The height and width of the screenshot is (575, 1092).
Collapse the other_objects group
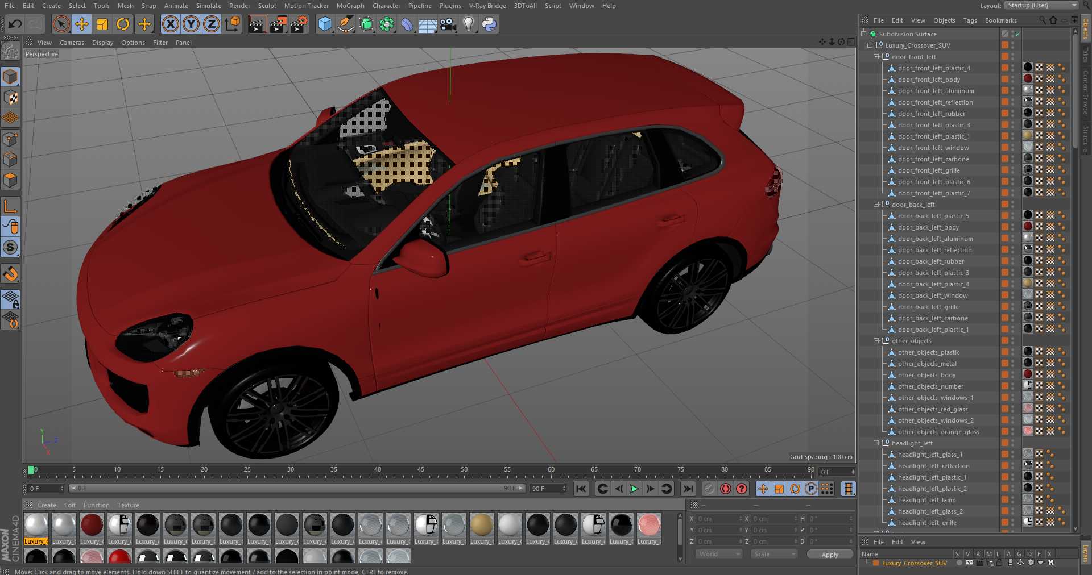click(x=876, y=341)
